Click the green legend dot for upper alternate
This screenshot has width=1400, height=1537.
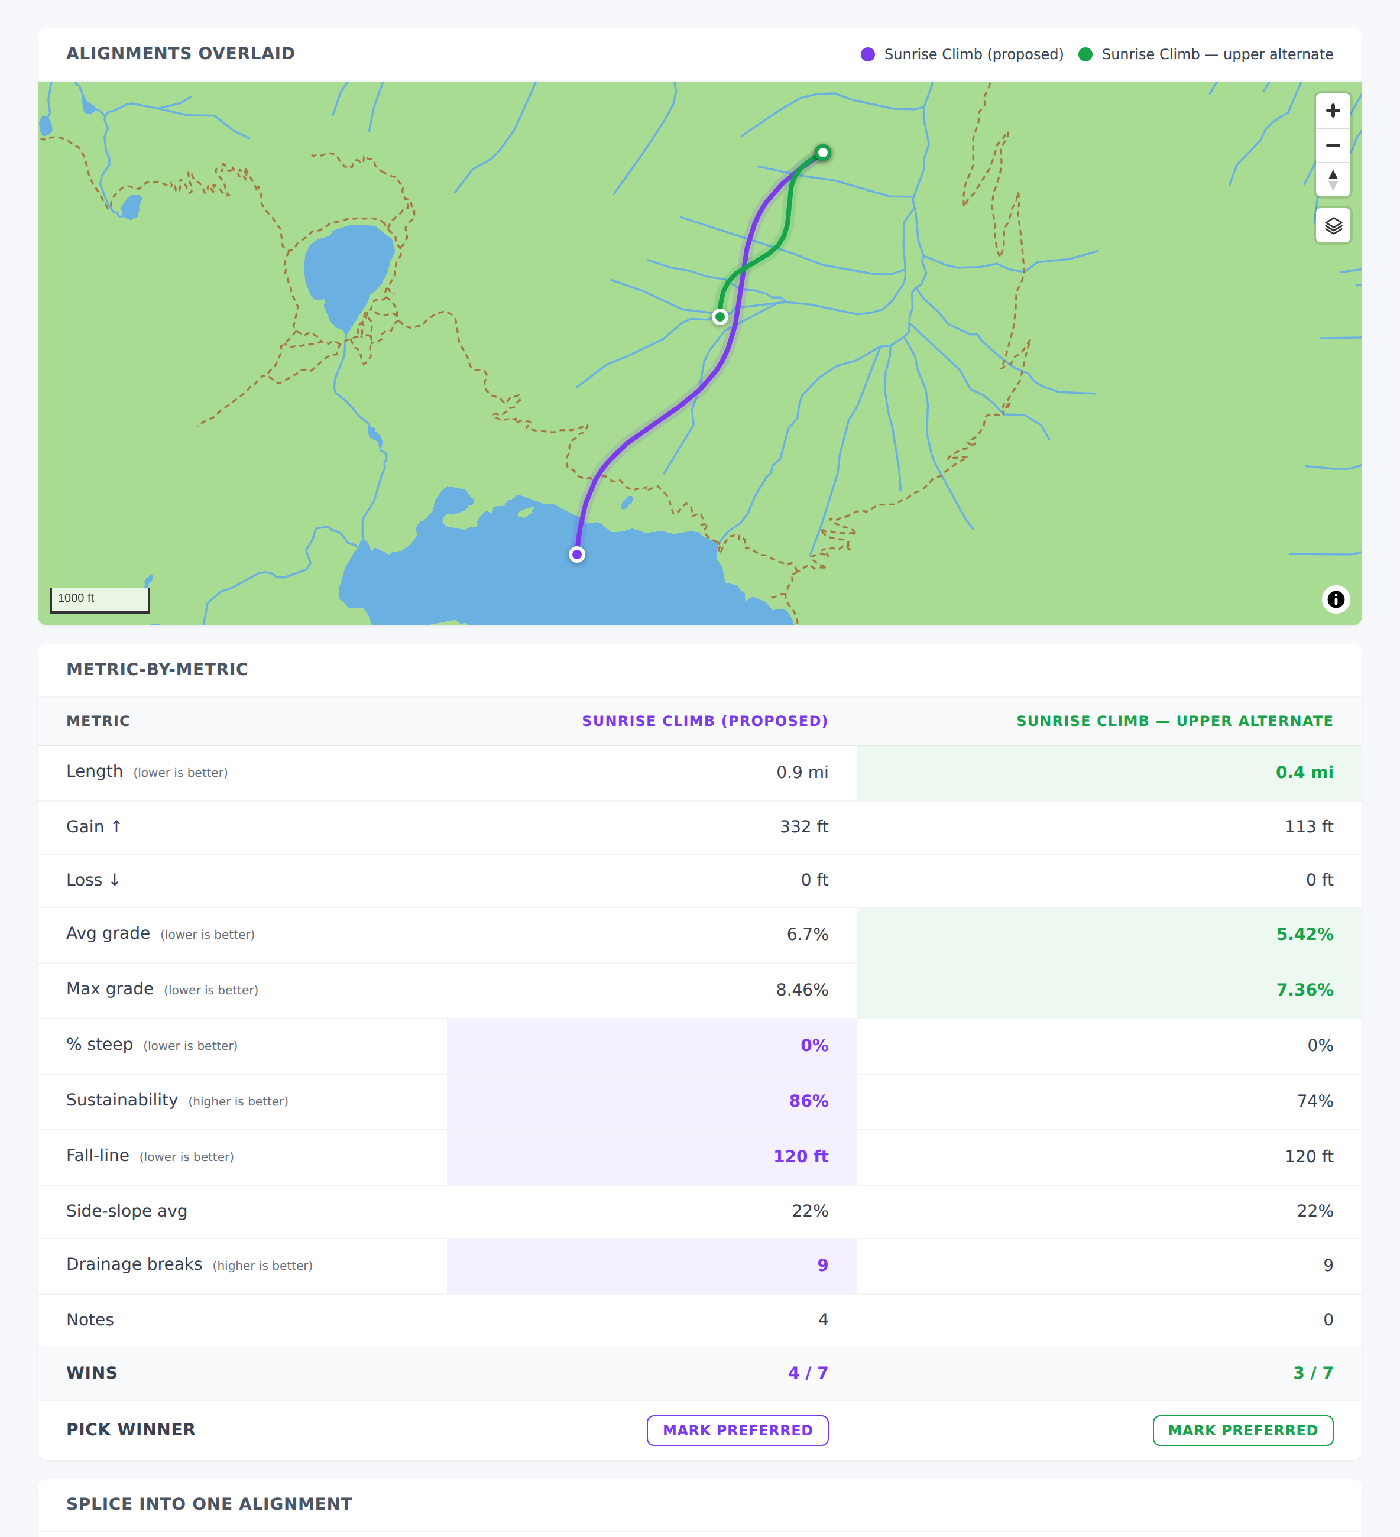(1085, 54)
